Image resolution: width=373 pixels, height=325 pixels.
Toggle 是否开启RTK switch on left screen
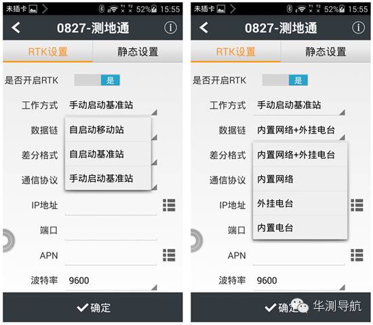click(x=97, y=80)
